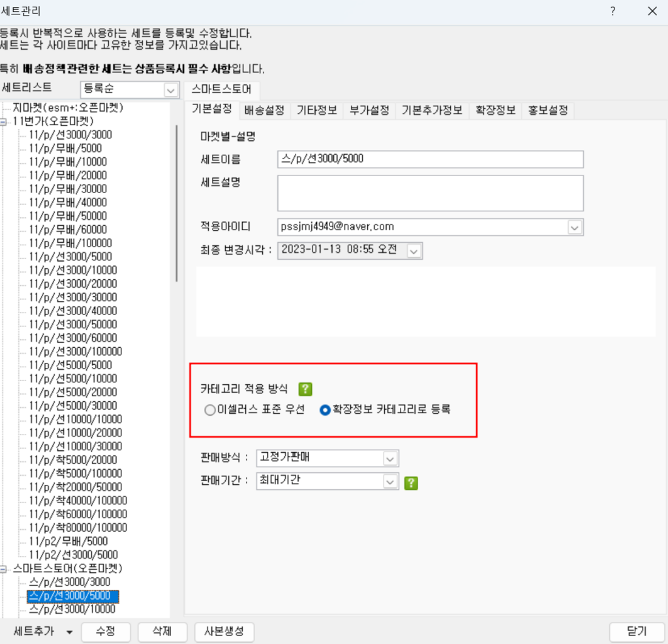Select tree item 11/p/착5000/100000

(76, 474)
